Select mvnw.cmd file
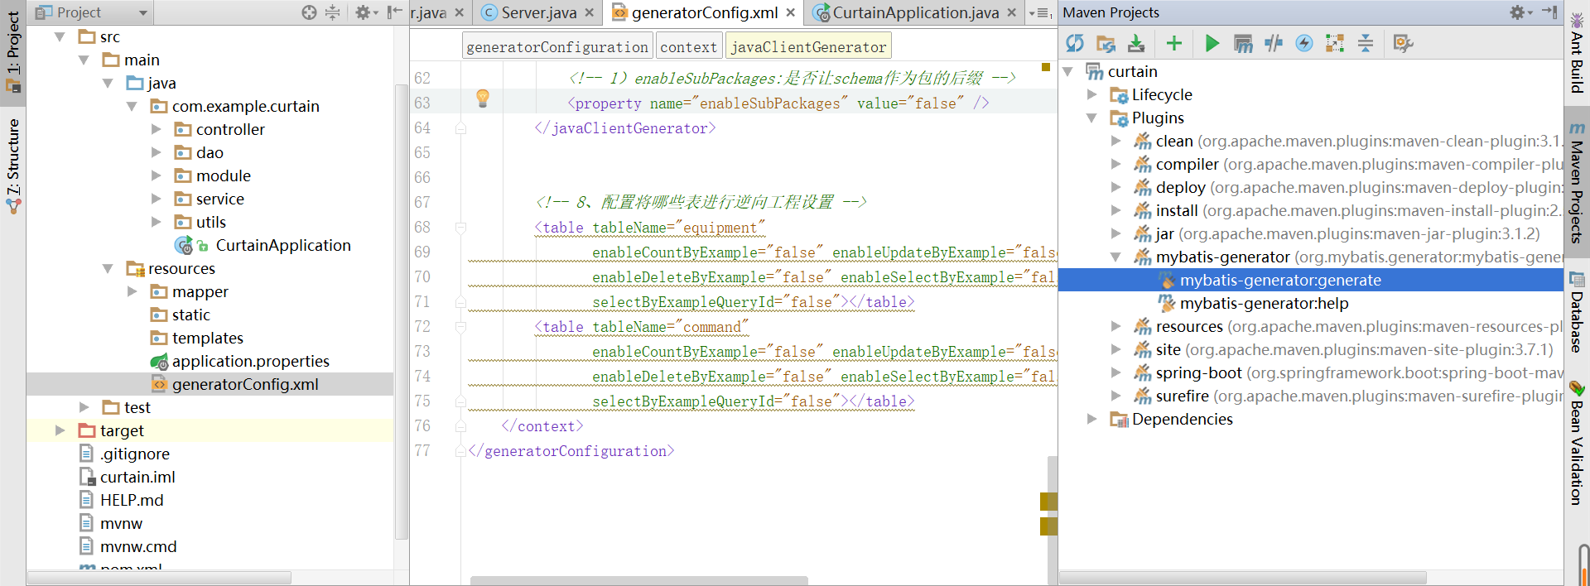 [x=138, y=546]
